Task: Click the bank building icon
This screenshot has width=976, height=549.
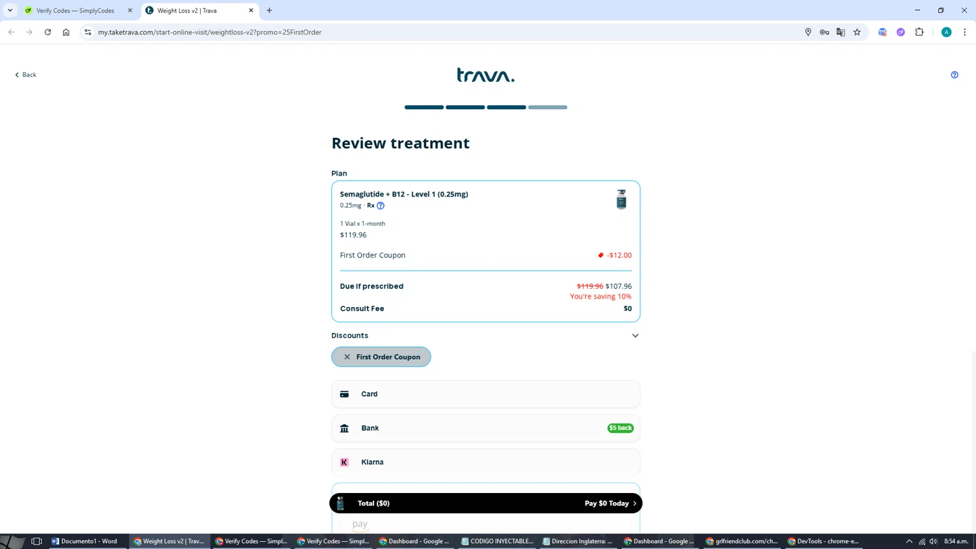Action: point(344,428)
